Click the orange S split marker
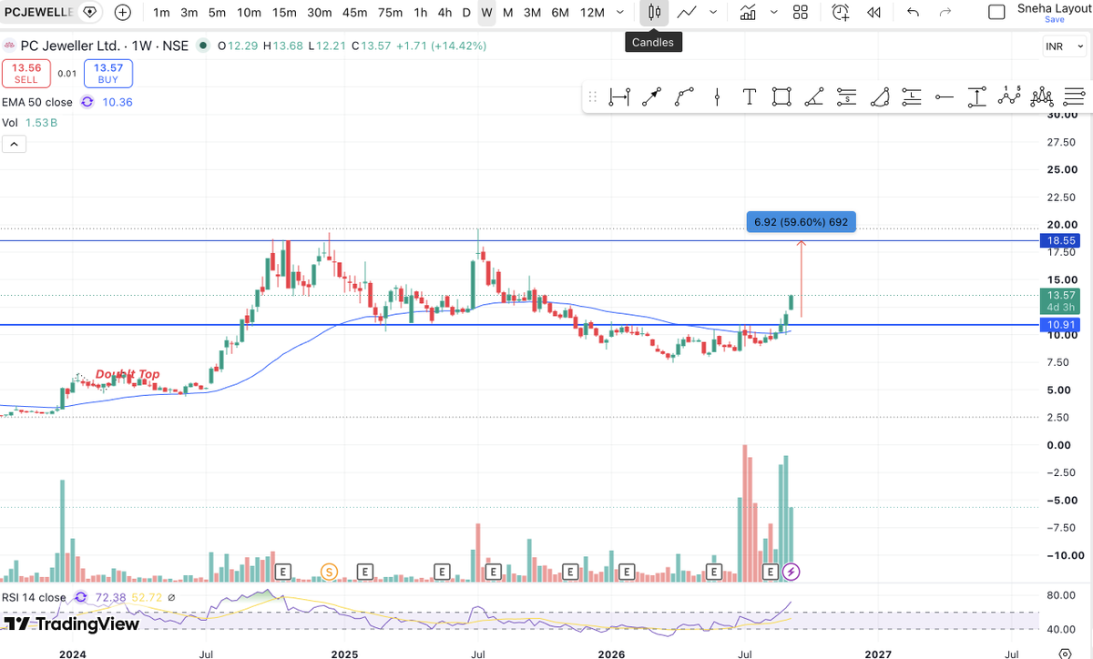The width and height of the screenshot is (1093, 659). 329,572
